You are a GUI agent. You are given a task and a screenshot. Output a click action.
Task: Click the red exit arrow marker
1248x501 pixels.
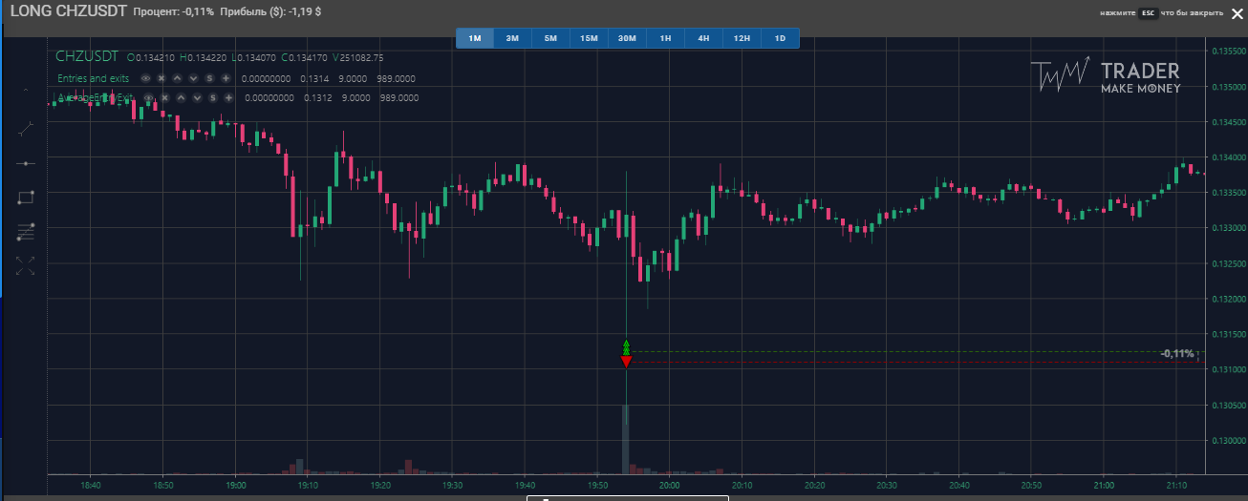pos(626,362)
